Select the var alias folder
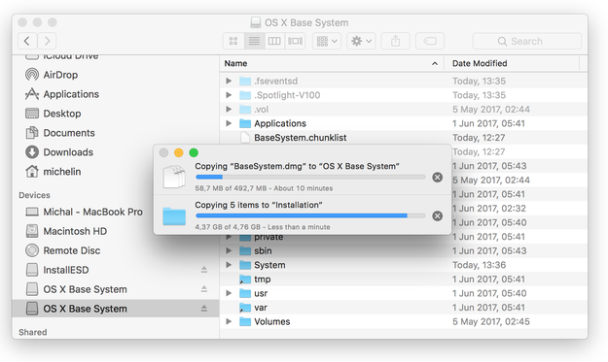608x362 pixels. [261, 308]
